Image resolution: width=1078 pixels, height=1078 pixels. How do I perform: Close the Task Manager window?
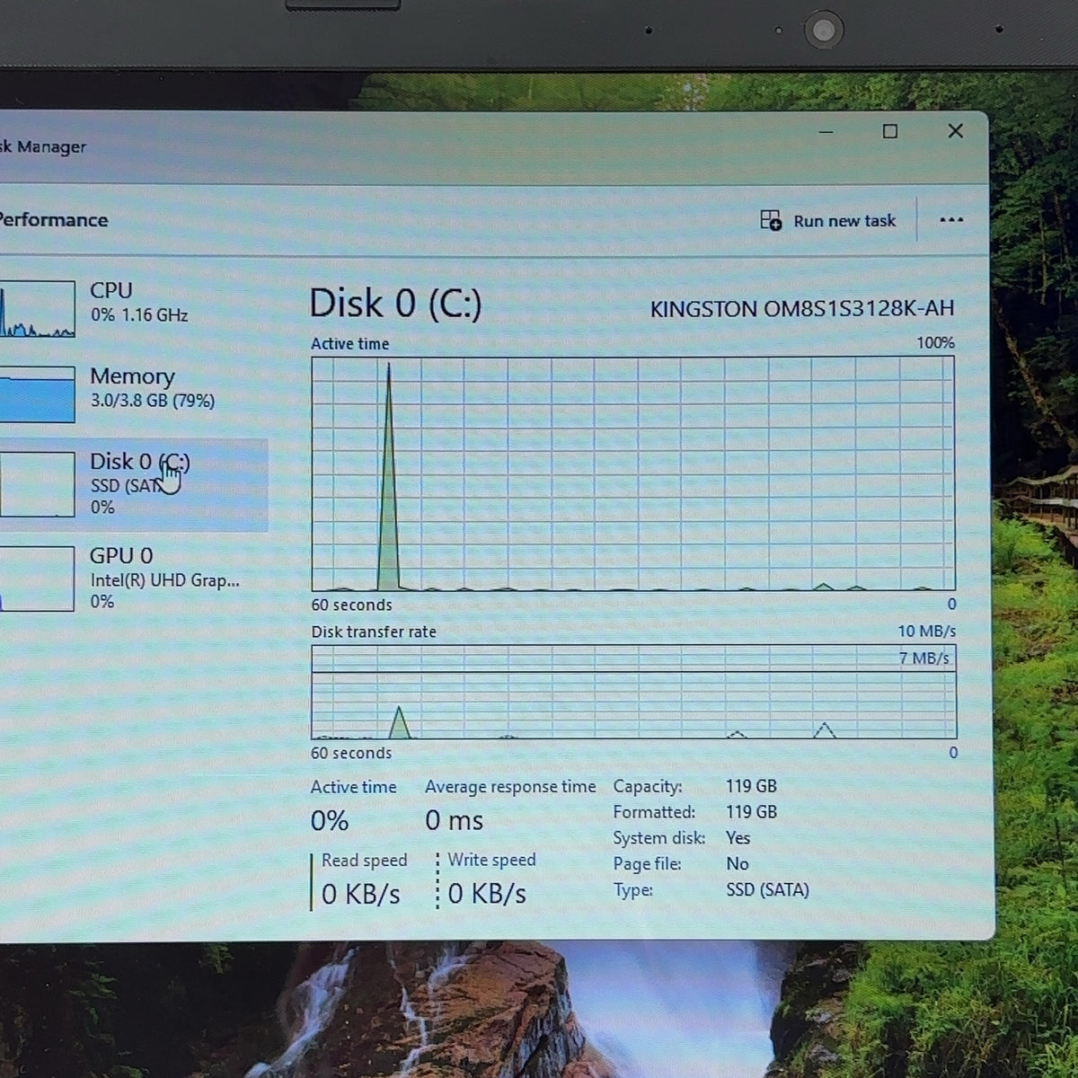(956, 131)
